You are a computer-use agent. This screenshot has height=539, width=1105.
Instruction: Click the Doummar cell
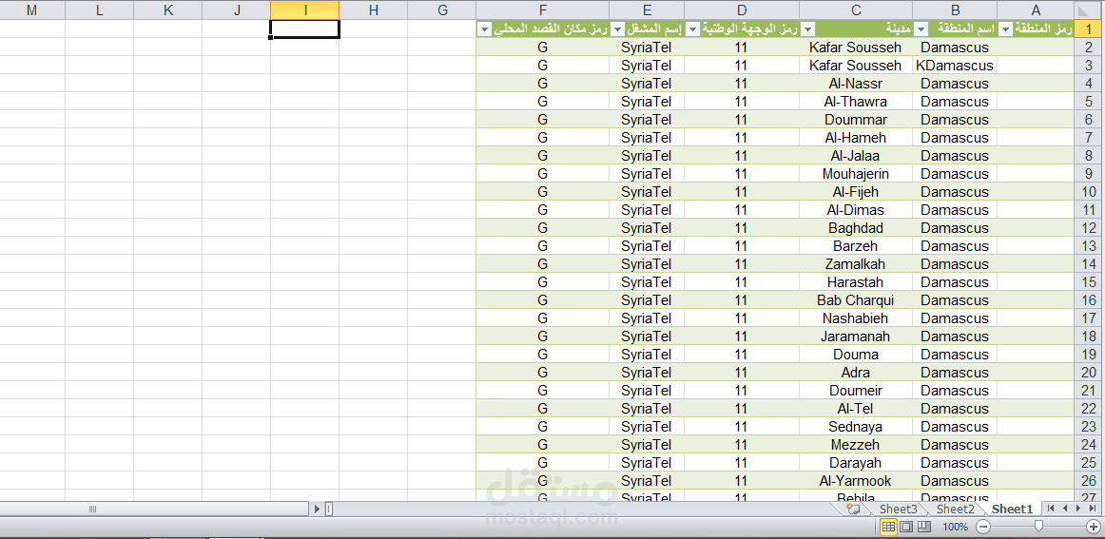[856, 120]
